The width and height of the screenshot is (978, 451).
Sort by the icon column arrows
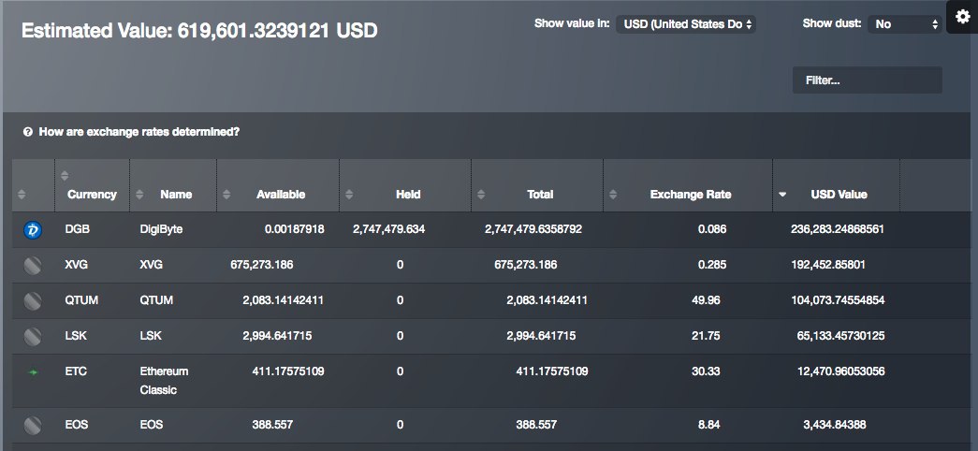pyautogui.click(x=22, y=195)
